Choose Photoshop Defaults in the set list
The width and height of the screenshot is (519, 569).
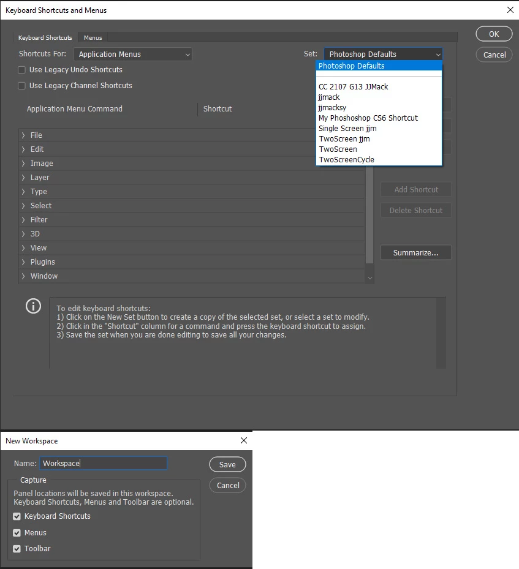coord(379,66)
